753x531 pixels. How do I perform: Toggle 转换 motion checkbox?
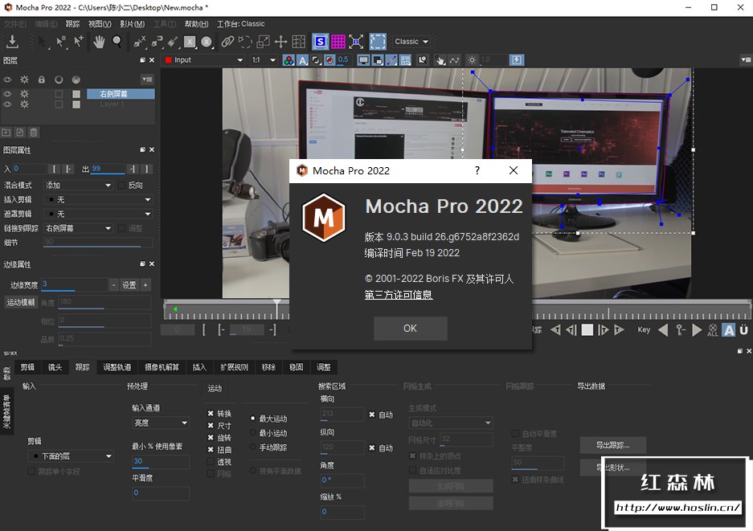click(x=211, y=414)
